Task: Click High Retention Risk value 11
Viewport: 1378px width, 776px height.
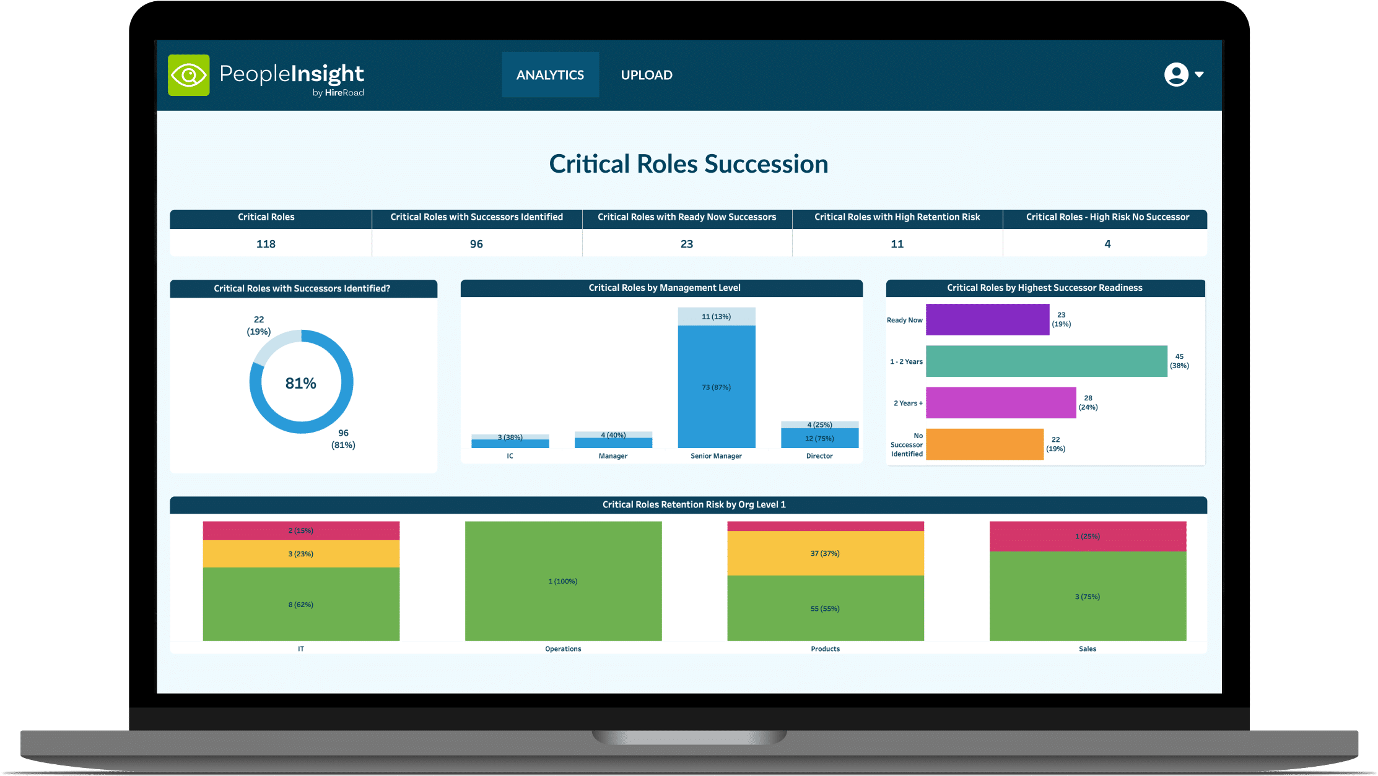Action: click(x=897, y=244)
